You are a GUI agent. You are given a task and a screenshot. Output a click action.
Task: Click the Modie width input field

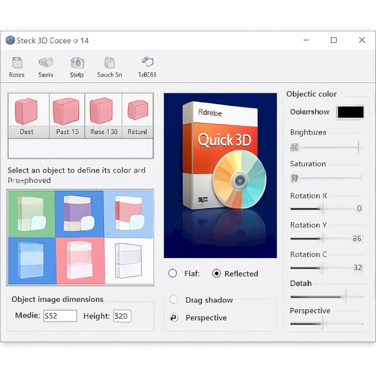click(60, 316)
